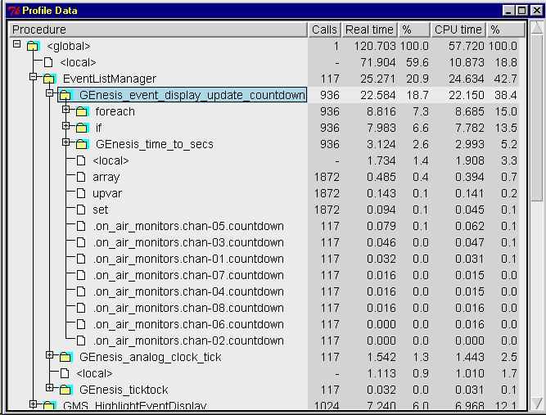Select the .on_air_monitors.chan-05.countdown row
546x415 pixels.
[188, 226]
